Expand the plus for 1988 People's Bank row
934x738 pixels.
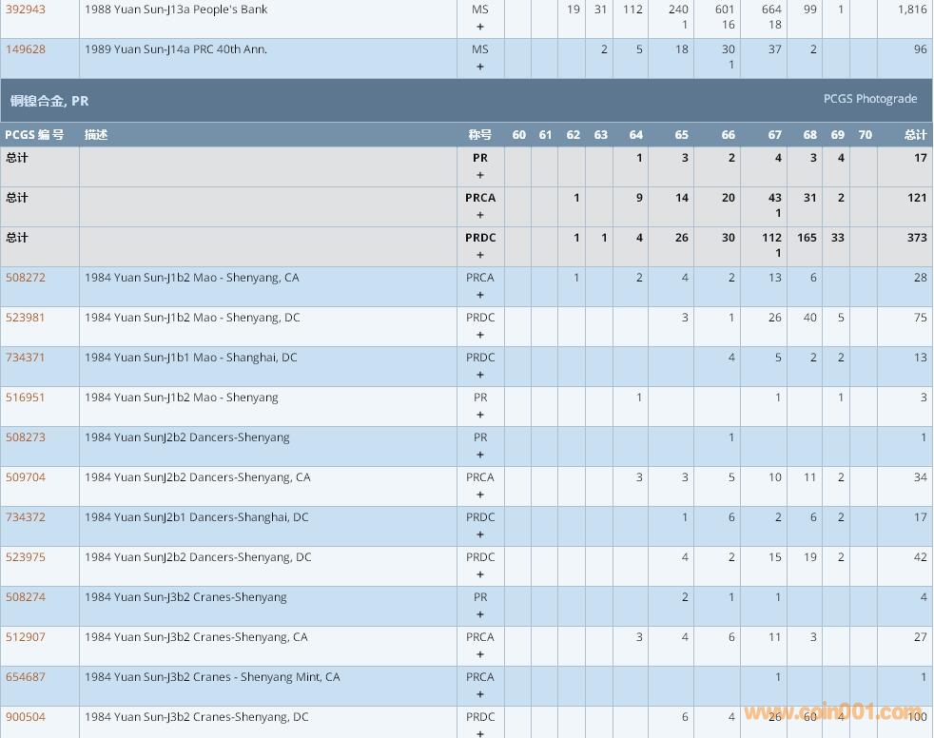[x=480, y=27]
